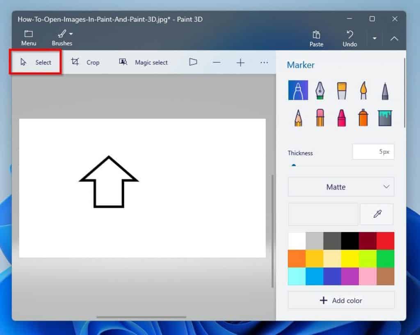The image size is (420, 335).
Task: Pick the lime green swatch
Action: 367,258
